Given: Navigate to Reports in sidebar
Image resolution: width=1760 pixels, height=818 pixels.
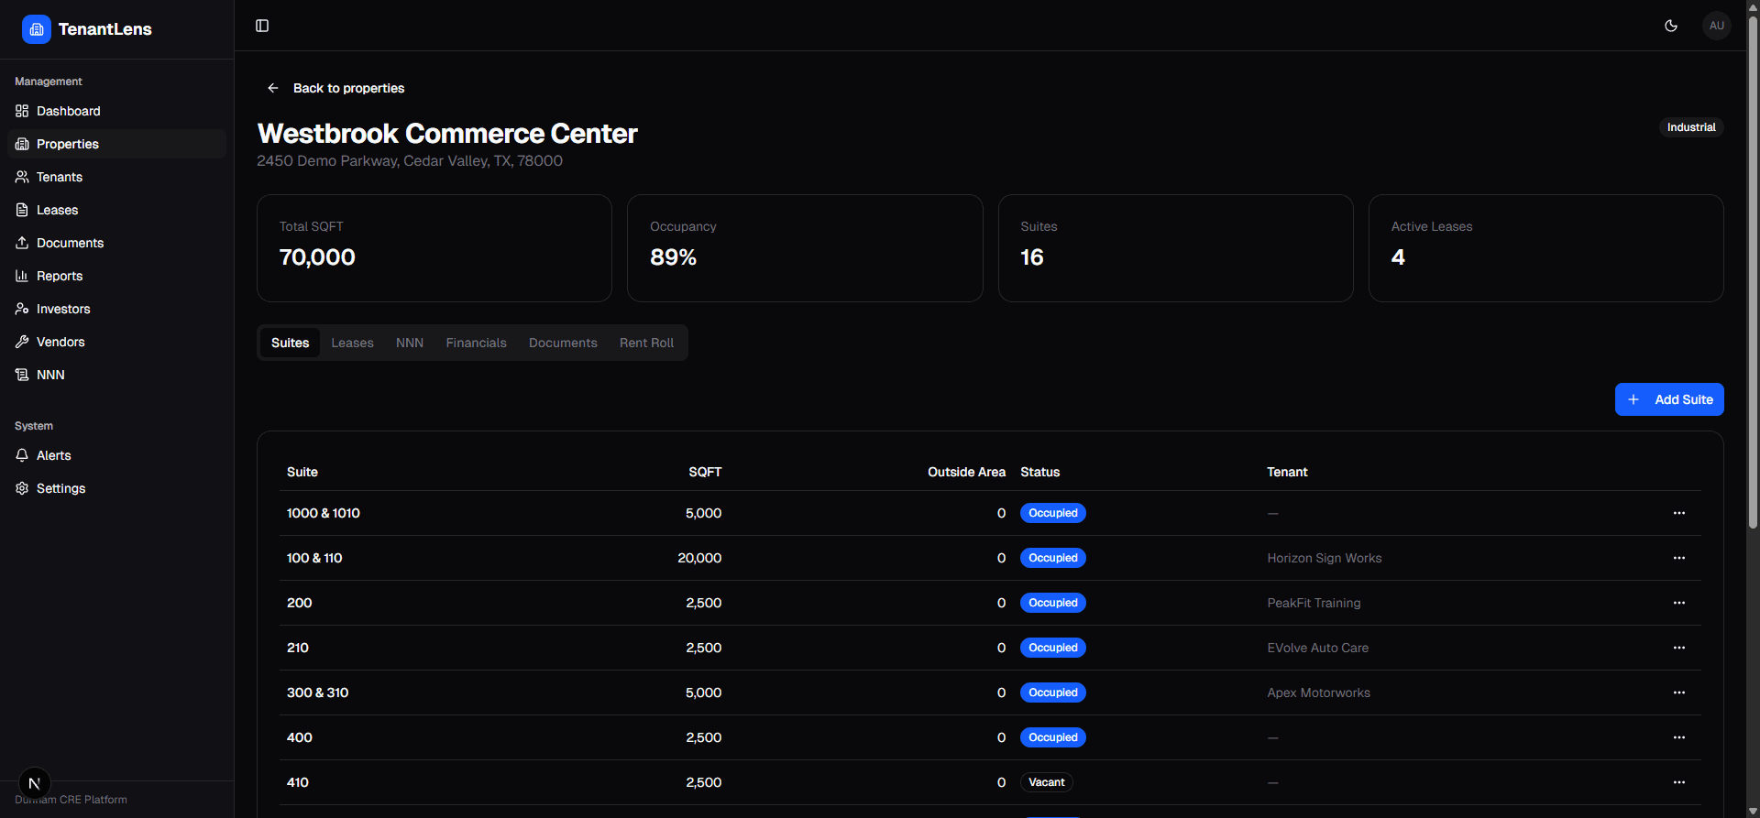Looking at the screenshot, I should point(60,276).
